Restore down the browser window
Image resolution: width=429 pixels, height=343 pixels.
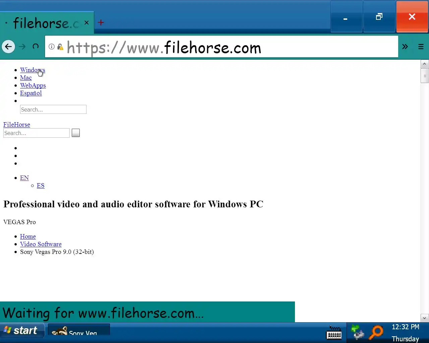(x=379, y=17)
